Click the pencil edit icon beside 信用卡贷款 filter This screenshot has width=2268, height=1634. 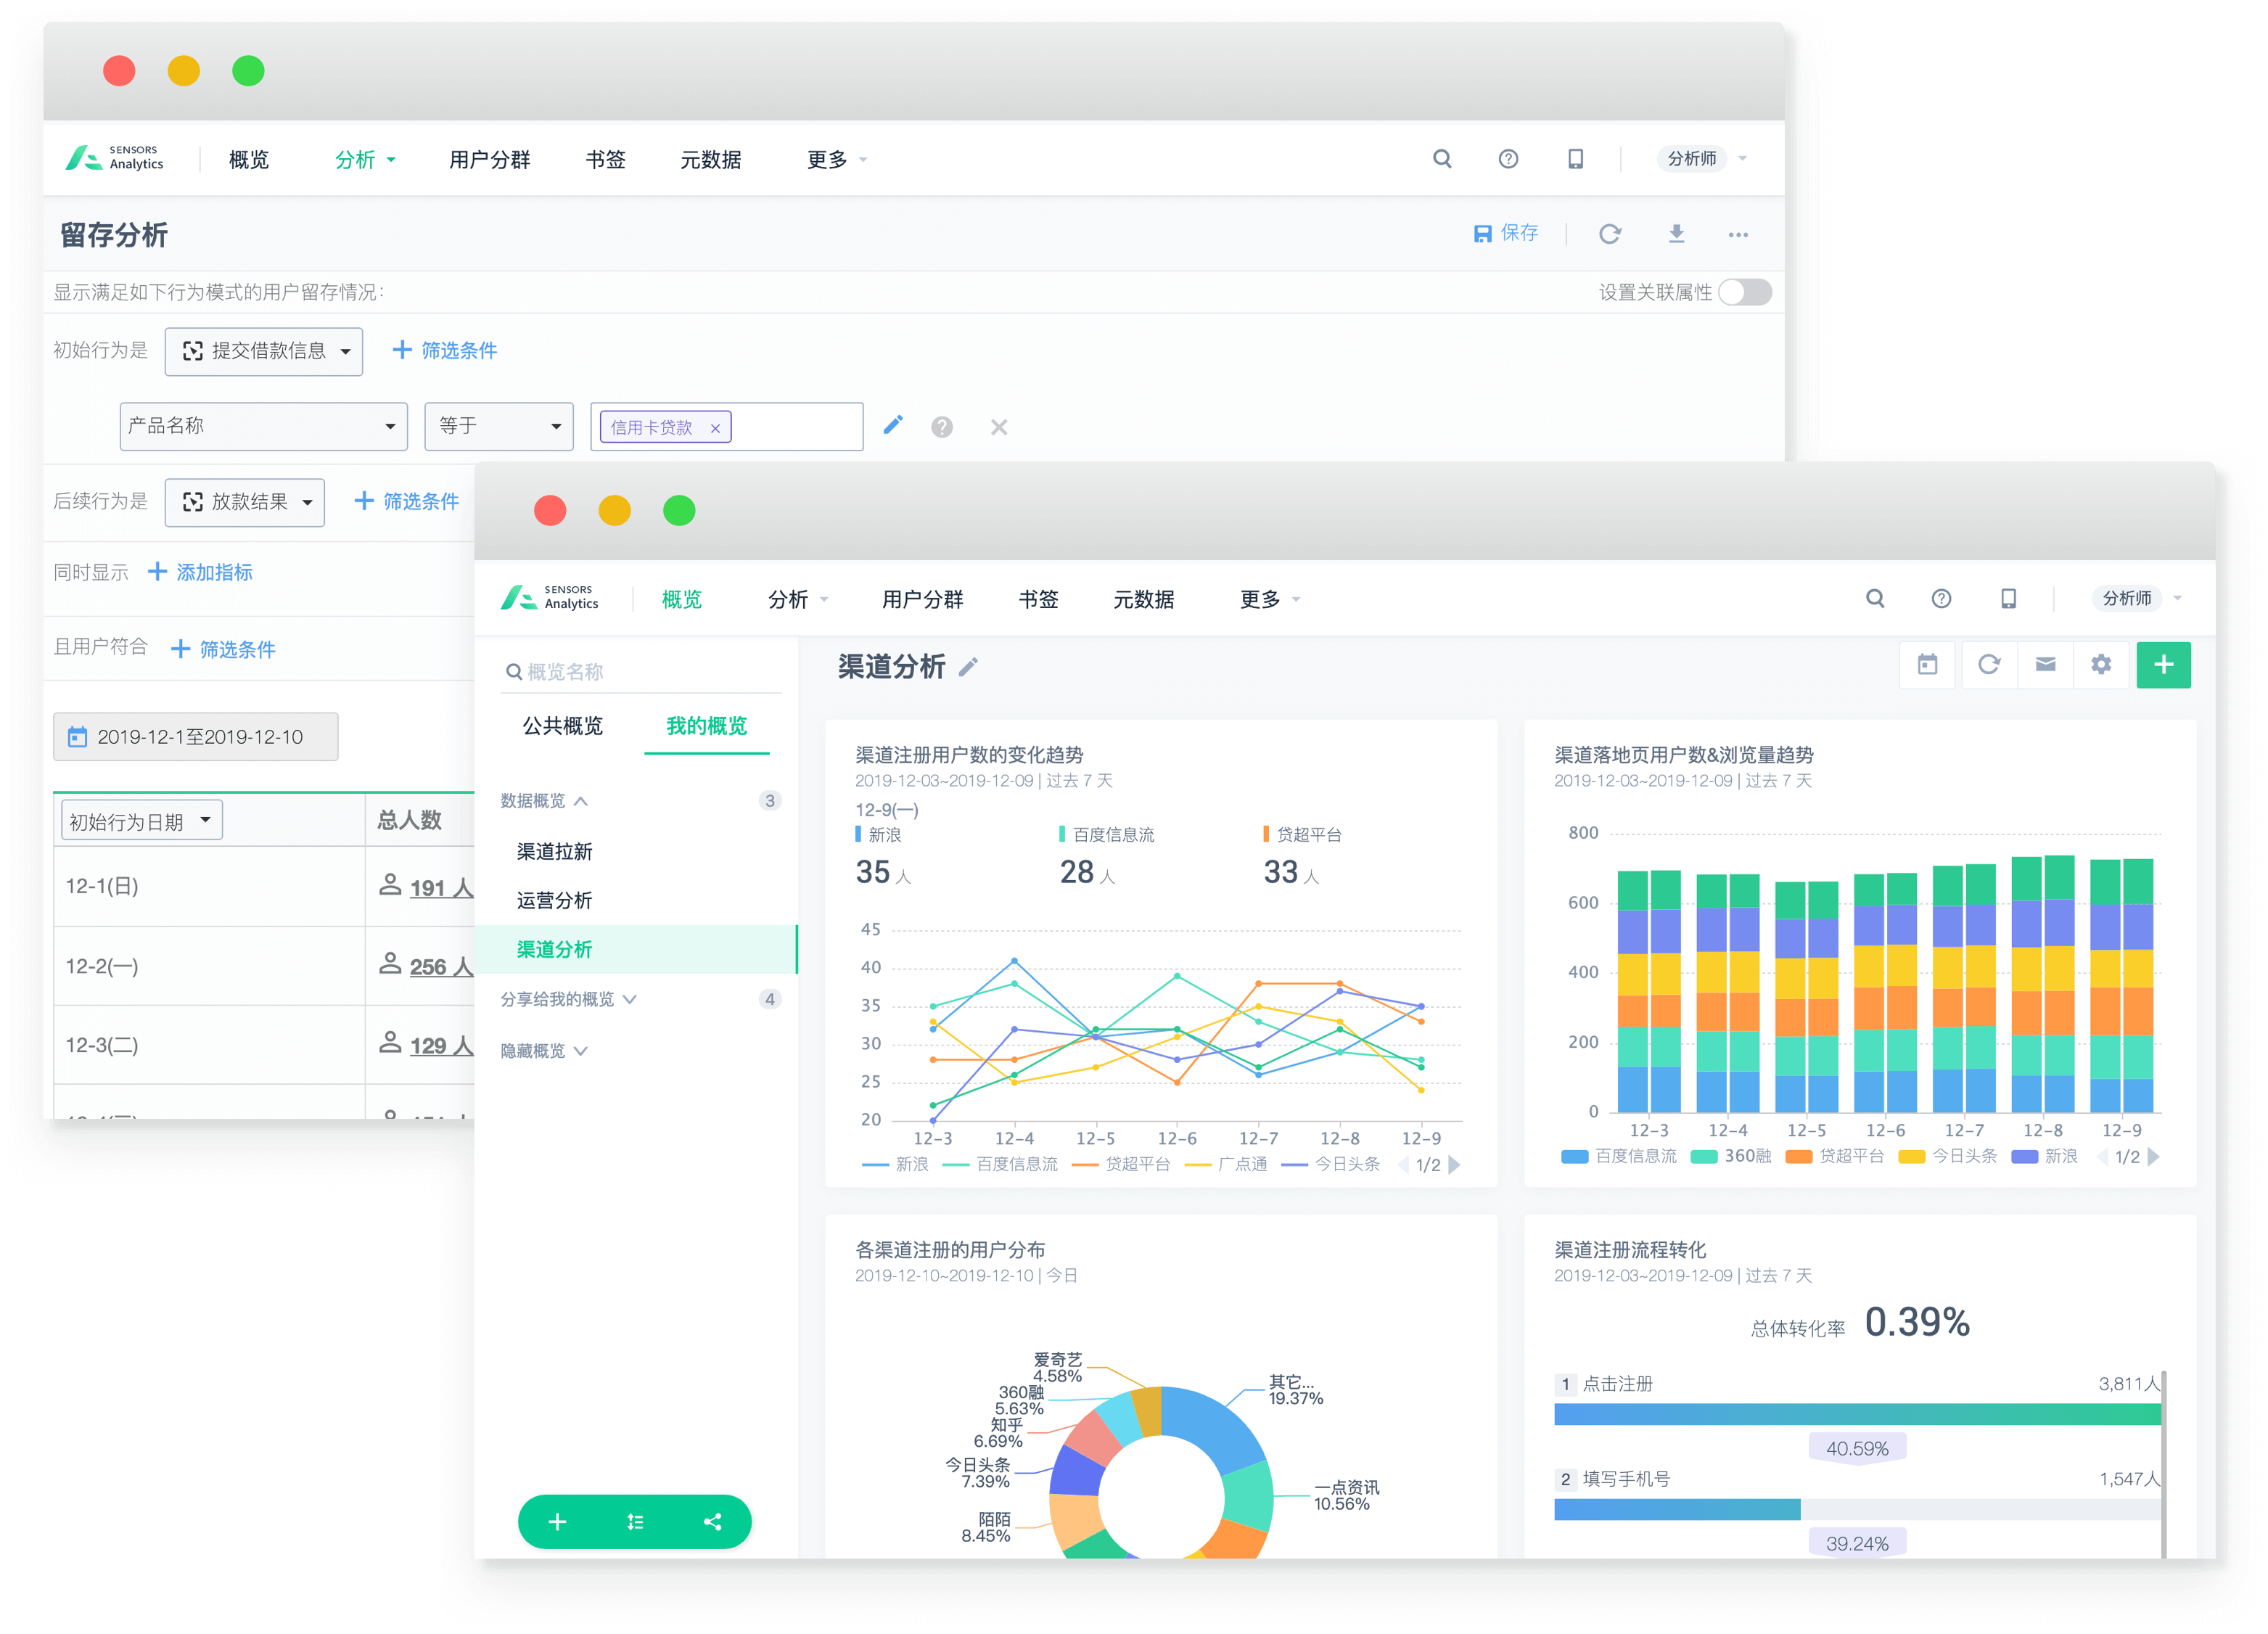point(893,426)
